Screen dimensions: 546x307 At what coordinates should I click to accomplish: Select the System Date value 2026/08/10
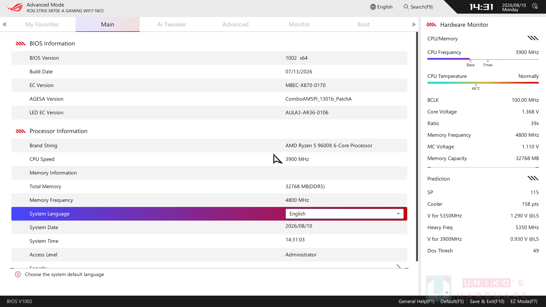[x=299, y=226]
